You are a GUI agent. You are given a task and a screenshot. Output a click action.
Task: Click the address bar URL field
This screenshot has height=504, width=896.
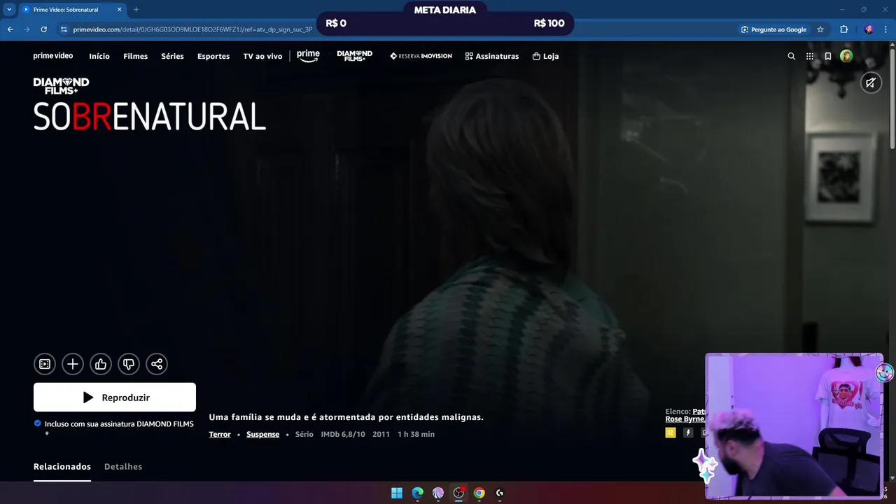tap(192, 29)
